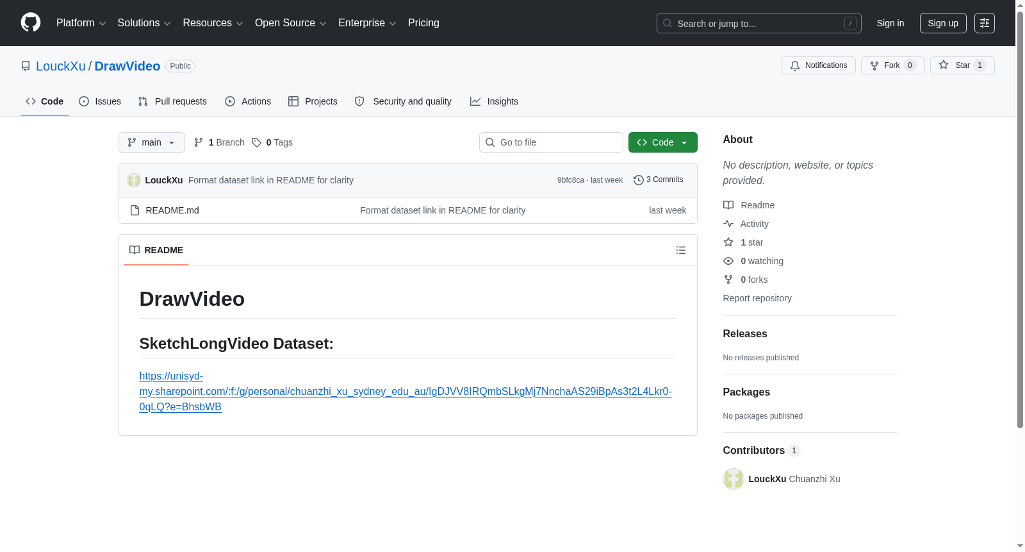Expand the Enterprise menu
This screenshot has width=1025, height=552.
(x=367, y=23)
